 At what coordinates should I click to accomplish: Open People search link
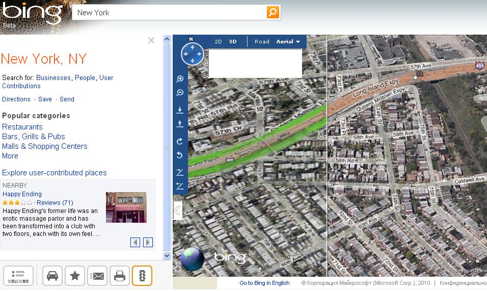coord(85,77)
